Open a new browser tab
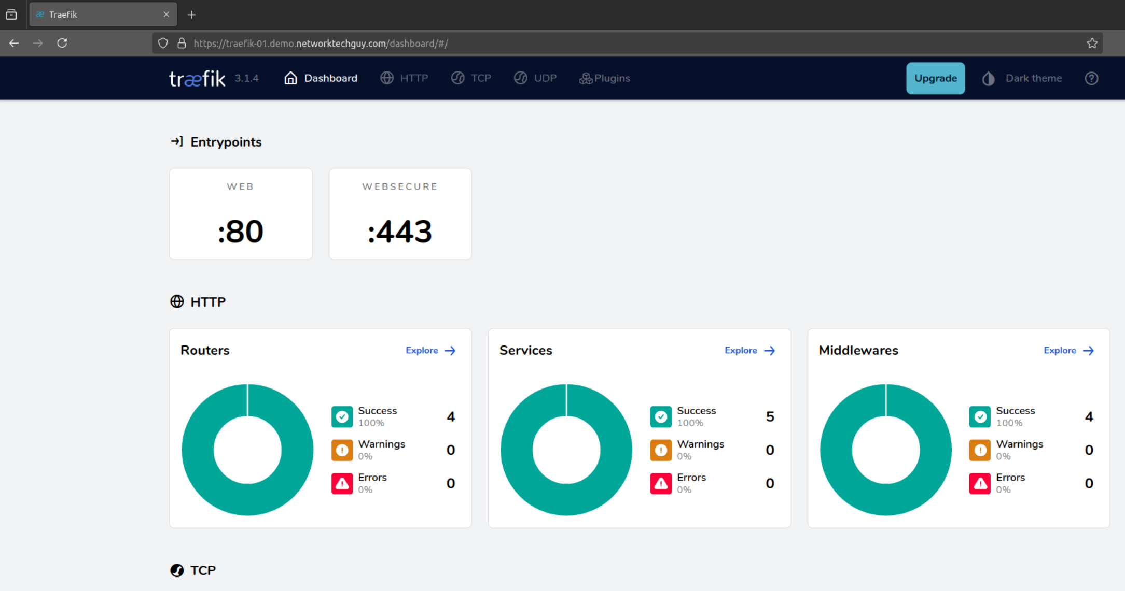The height and width of the screenshot is (591, 1125). tap(191, 15)
